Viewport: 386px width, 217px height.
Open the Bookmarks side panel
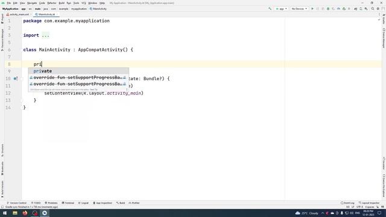coord(2,169)
